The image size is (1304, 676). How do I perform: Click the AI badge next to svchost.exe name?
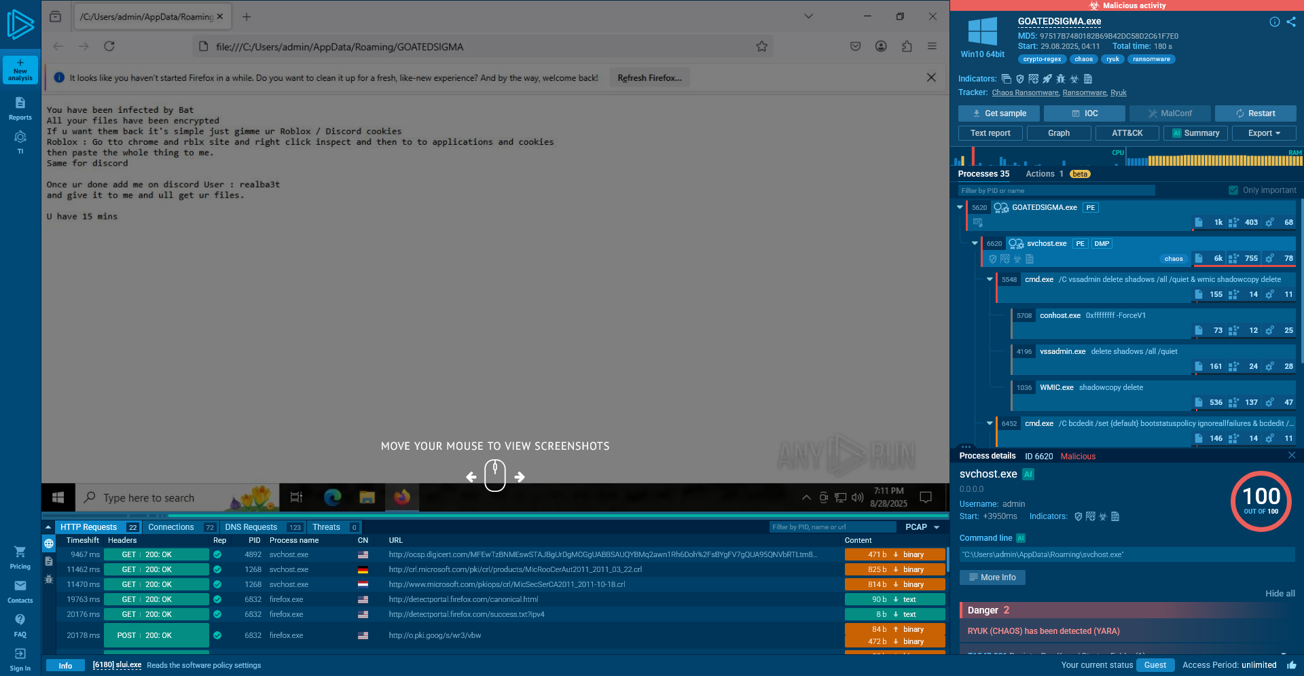[1028, 474]
